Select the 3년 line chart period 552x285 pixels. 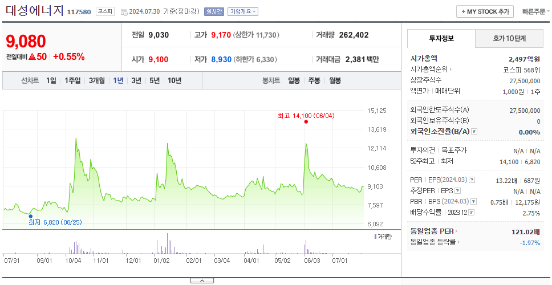[x=136, y=80]
